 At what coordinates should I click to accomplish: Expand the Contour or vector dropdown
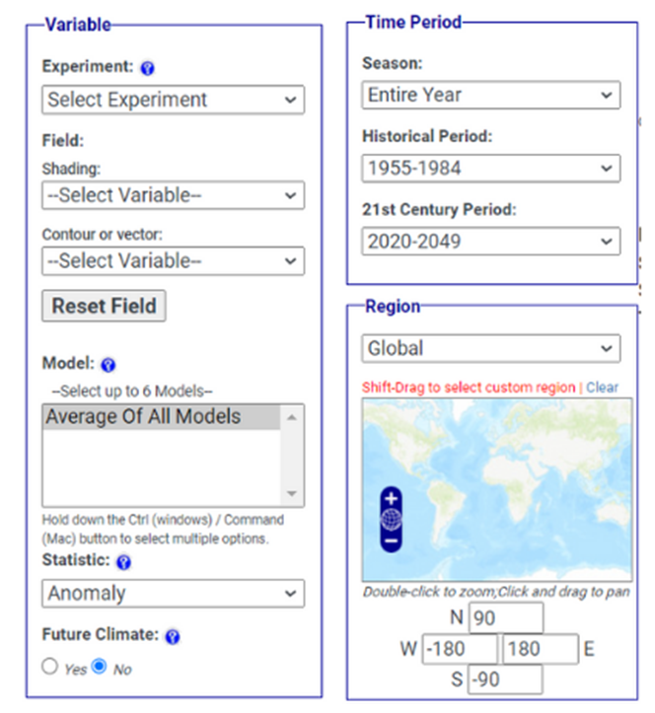click(x=173, y=260)
